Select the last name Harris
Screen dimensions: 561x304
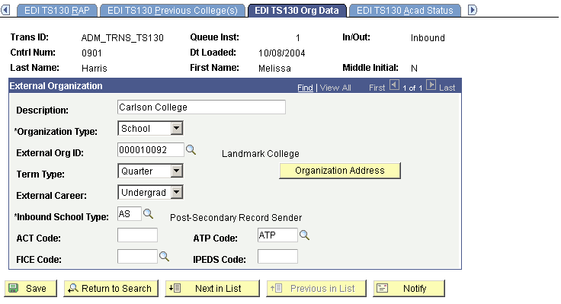click(94, 69)
